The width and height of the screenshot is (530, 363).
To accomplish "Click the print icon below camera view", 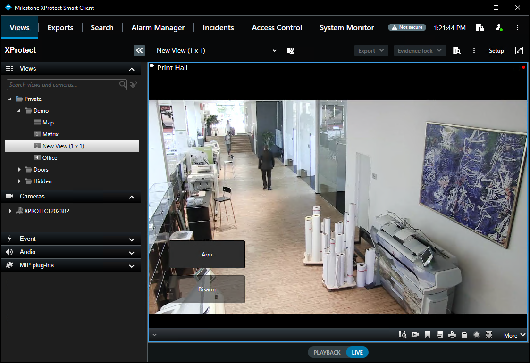I will click(x=452, y=335).
